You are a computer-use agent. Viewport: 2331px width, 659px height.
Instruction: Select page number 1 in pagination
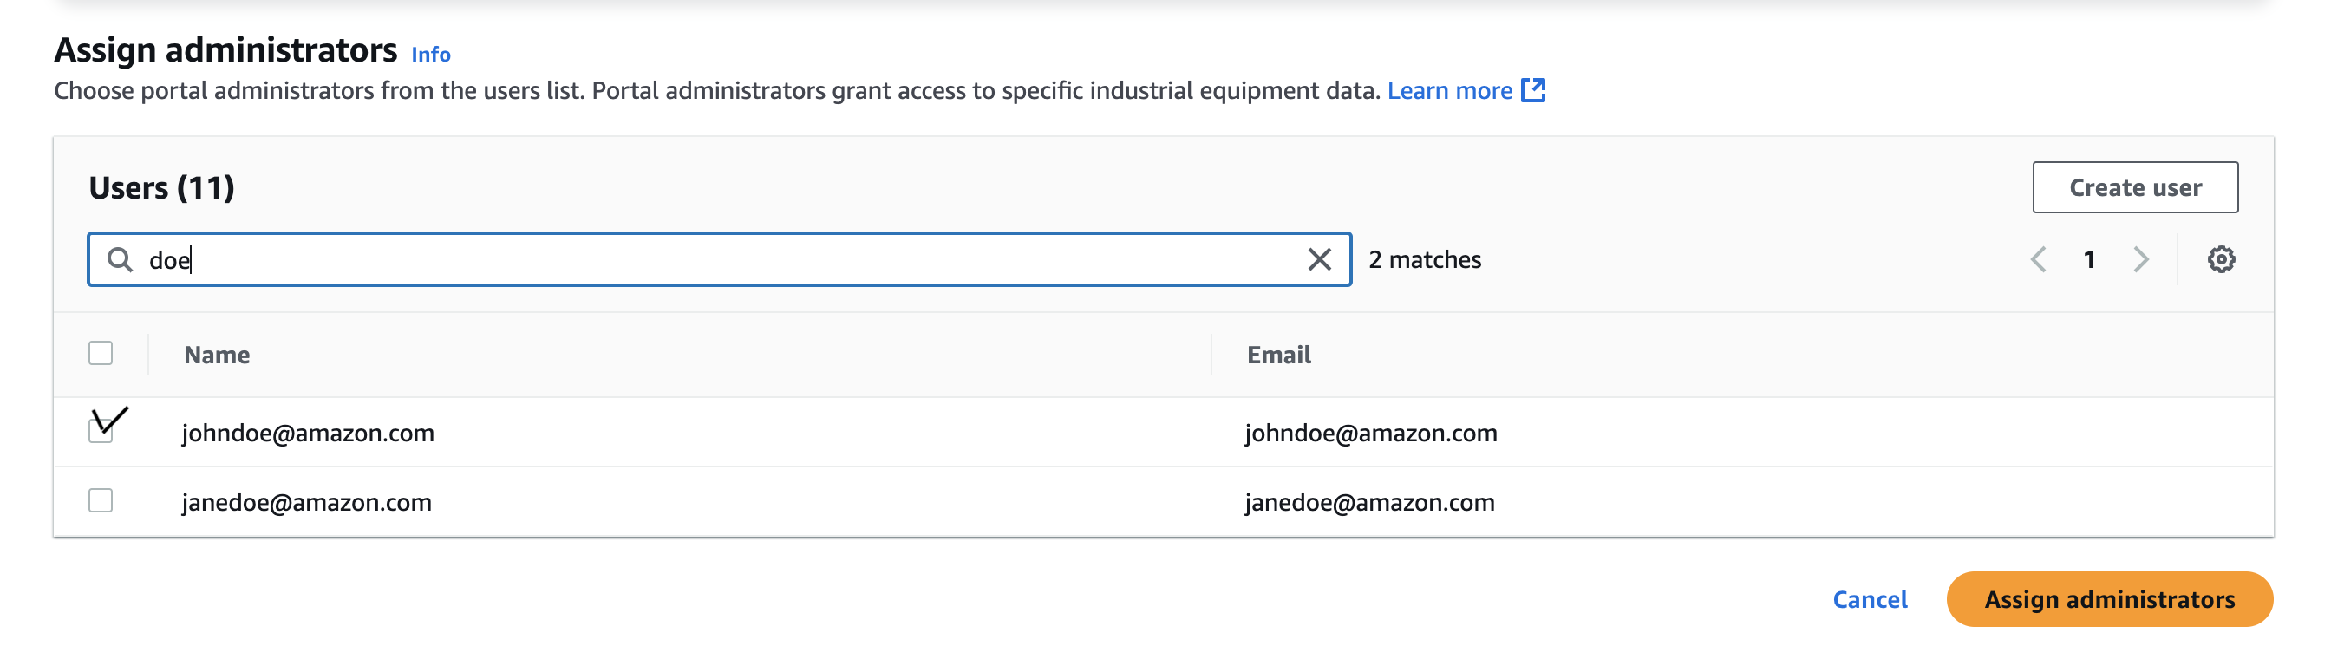(x=2088, y=260)
